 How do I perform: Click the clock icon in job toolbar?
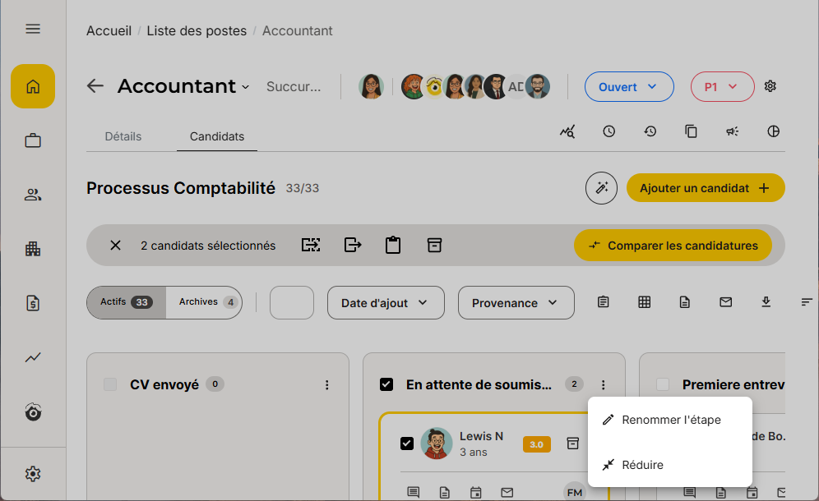pyautogui.click(x=609, y=131)
